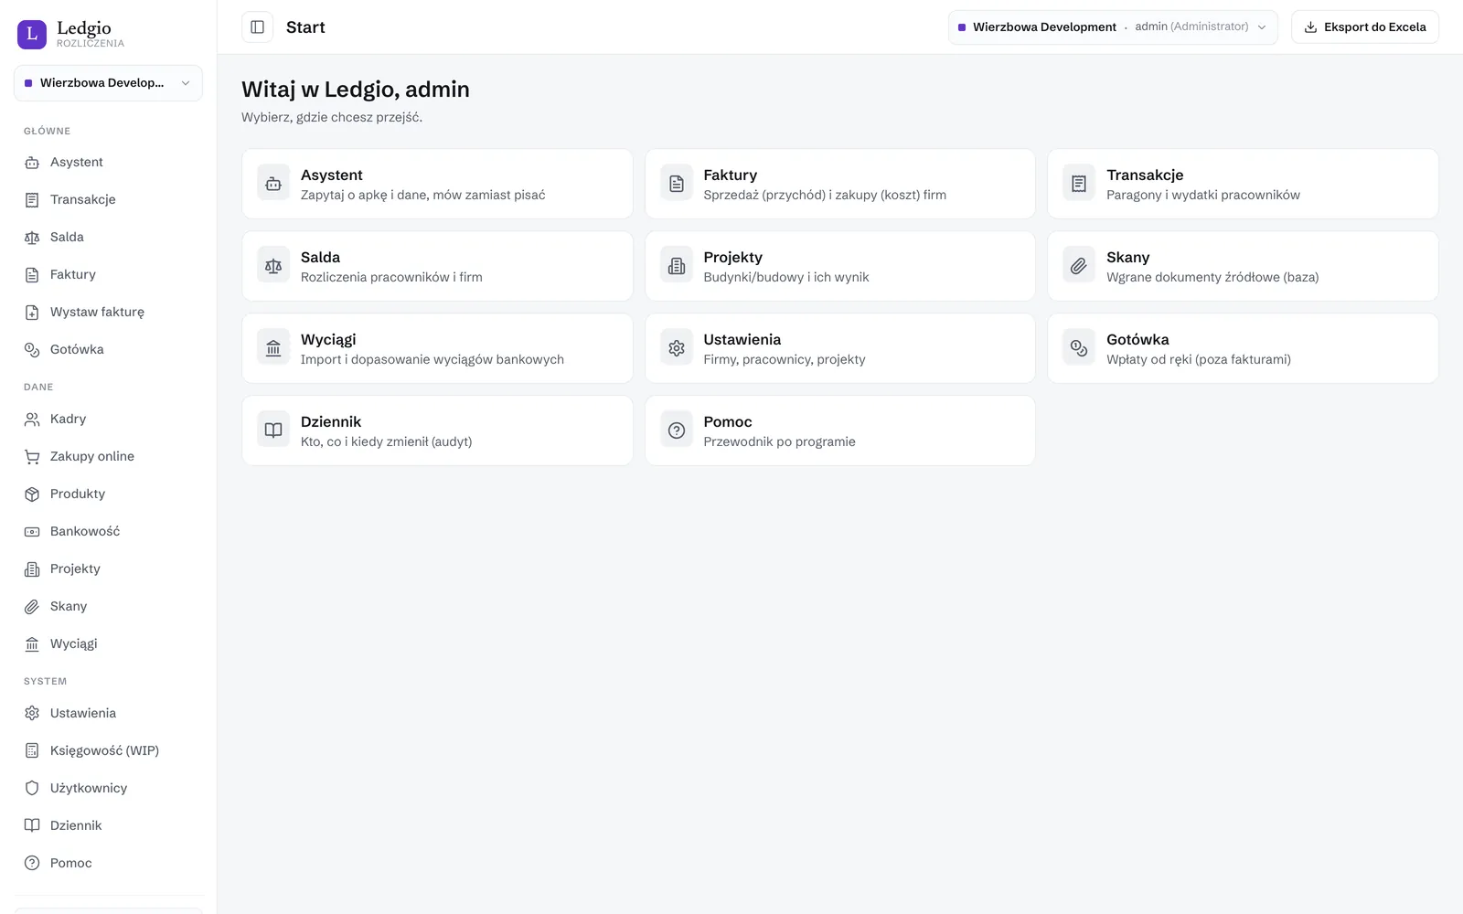Click the Dziennik book icon in sidebar
This screenshot has height=914, width=1463.
[x=32, y=826]
